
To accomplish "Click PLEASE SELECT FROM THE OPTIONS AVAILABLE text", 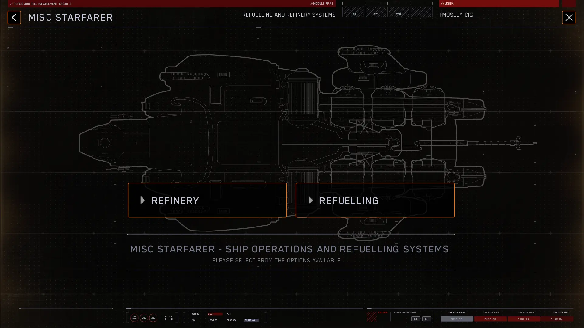I will [276, 261].
